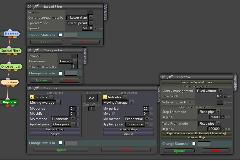The image size is (241, 161).
Task: Click Update in Condition panel
Action: [61, 150]
